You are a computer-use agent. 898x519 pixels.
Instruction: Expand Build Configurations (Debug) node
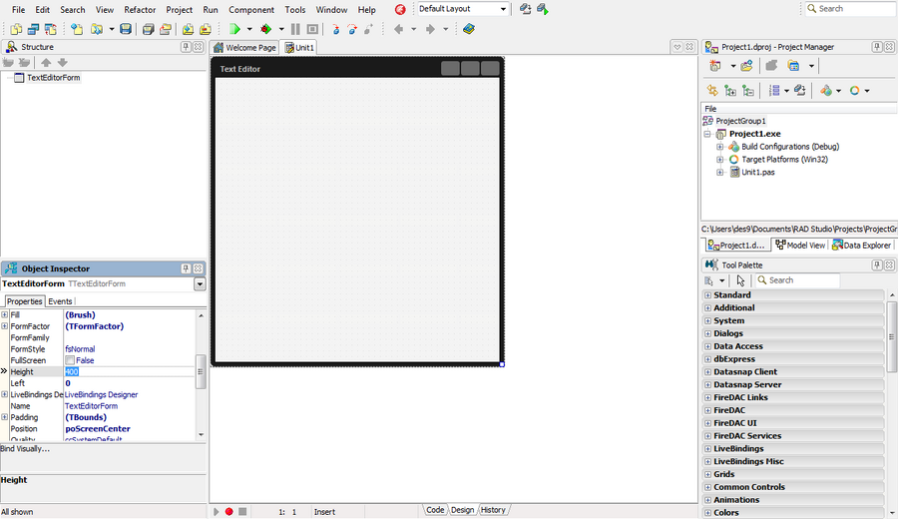tap(719, 147)
